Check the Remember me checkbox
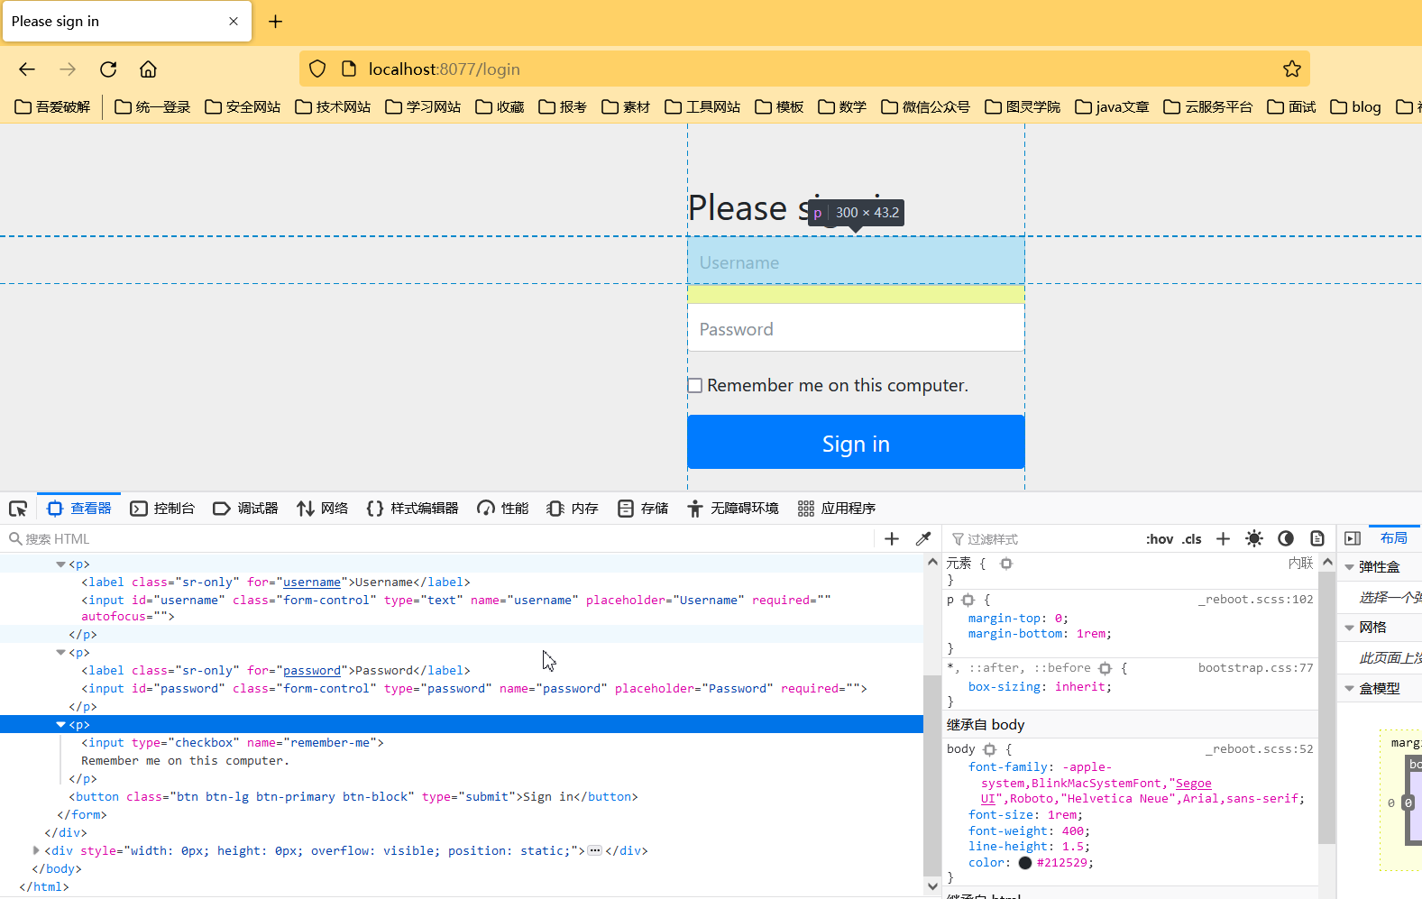The height and width of the screenshot is (899, 1422). coord(695,385)
